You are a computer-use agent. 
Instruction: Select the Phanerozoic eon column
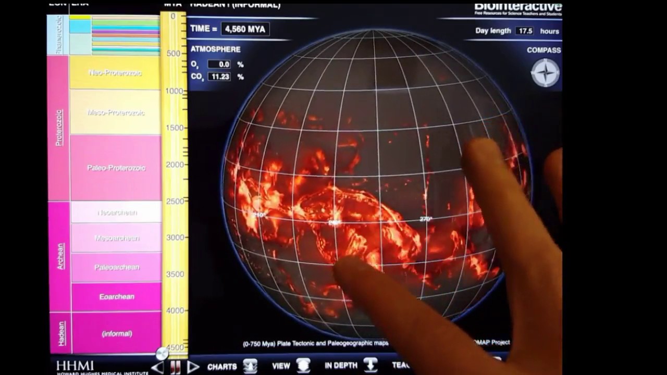coord(58,35)
